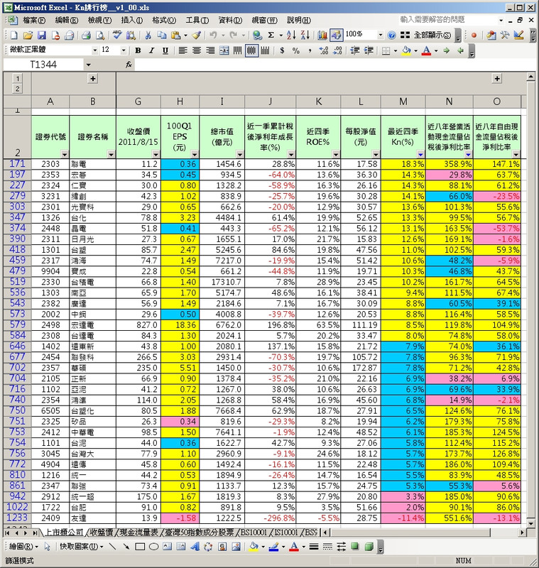Toggle Bold formatting
The width and height of the screenshot is (539, 568).
point(138,50)
